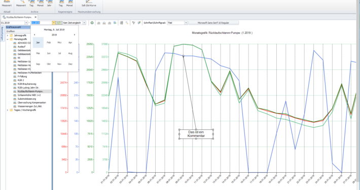Select Sep in the month picker
Screen dimensions: 360x190
pos(38,64)
